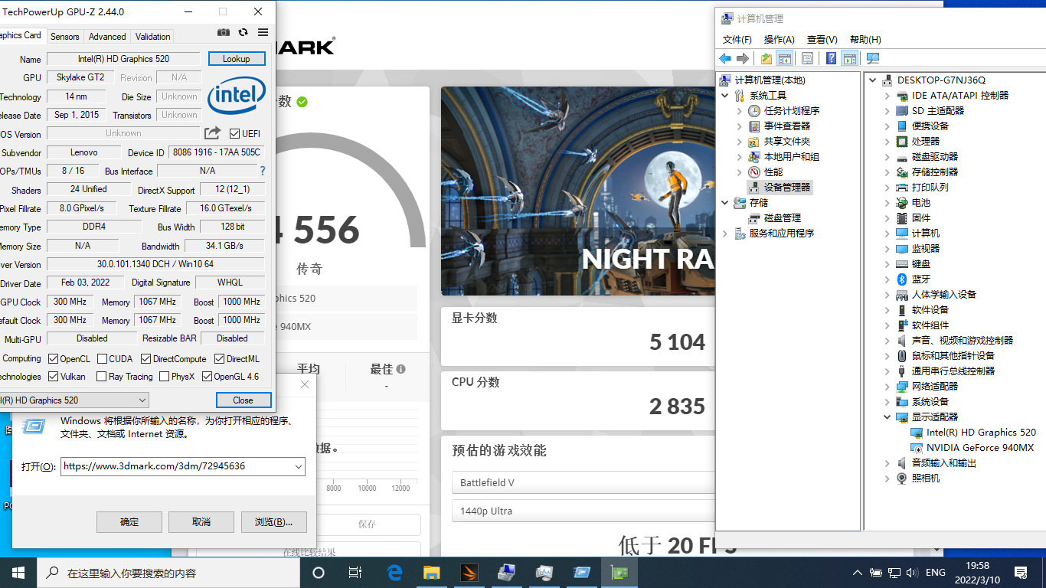The height and width of the screenshot is (588, 1046).
Task: Toggle the OpenGL 4.6 checkbox
Action: coord(207,377)
